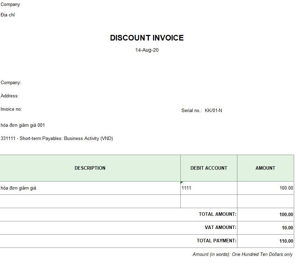
Task: Select the AMOUNT column header
Action: click(265, 168)
